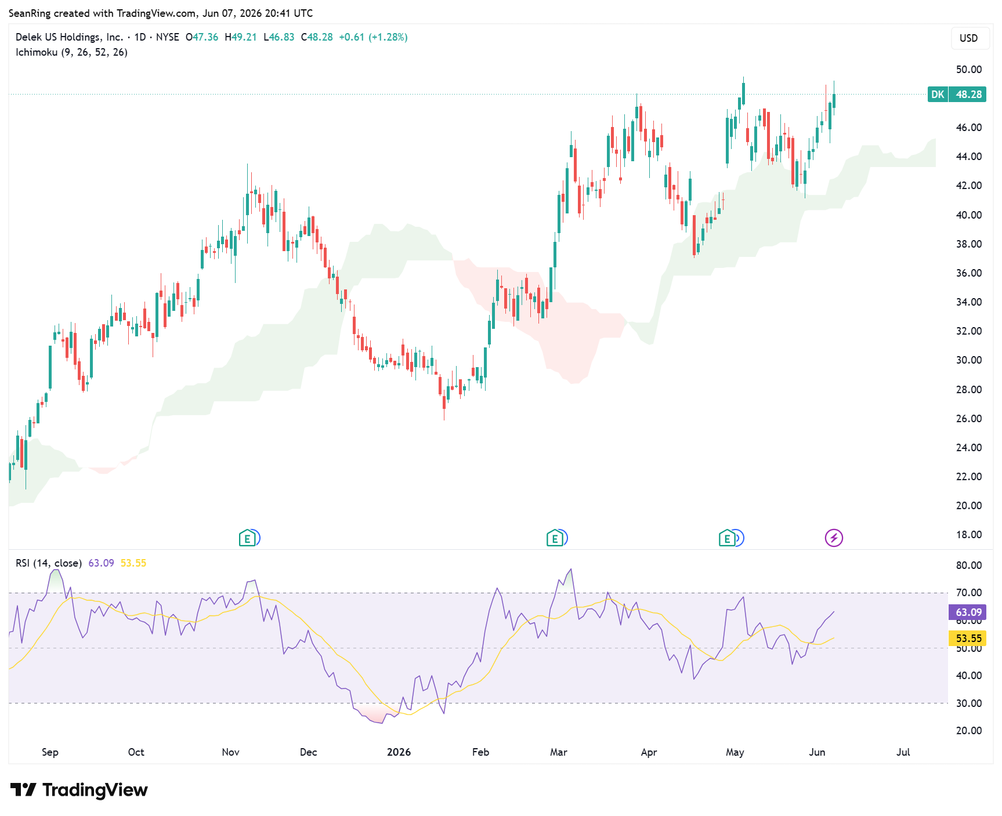Click the close value C48.28 in legend
Viewport: 1002px width, 816px height.
coord(317,37)
